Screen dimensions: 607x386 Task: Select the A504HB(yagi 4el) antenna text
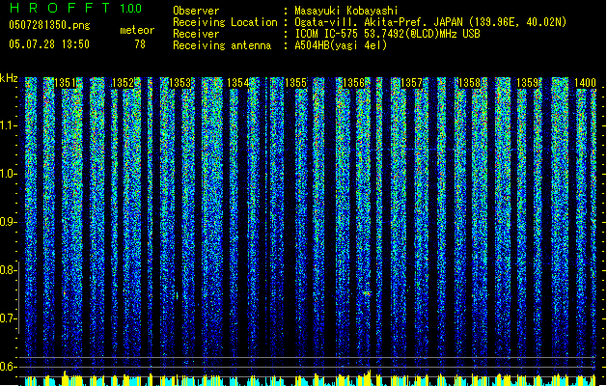click(341, 45)
